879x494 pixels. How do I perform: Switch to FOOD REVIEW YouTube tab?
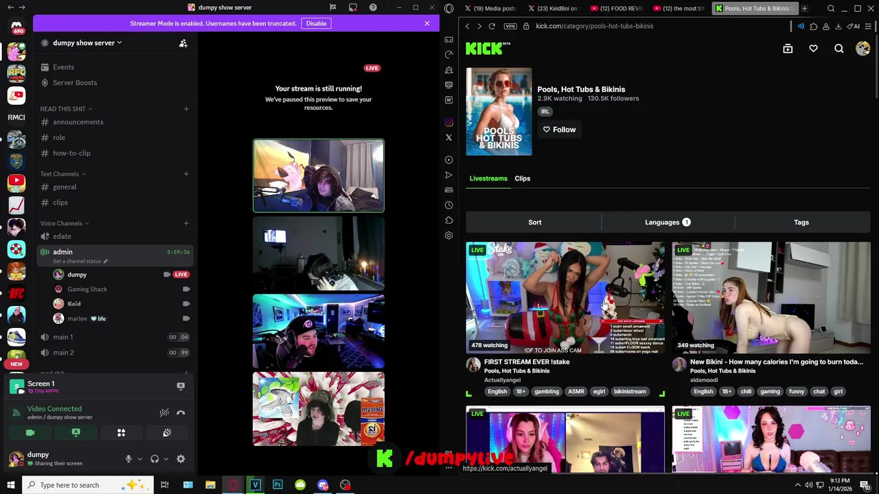click(617, 8)
